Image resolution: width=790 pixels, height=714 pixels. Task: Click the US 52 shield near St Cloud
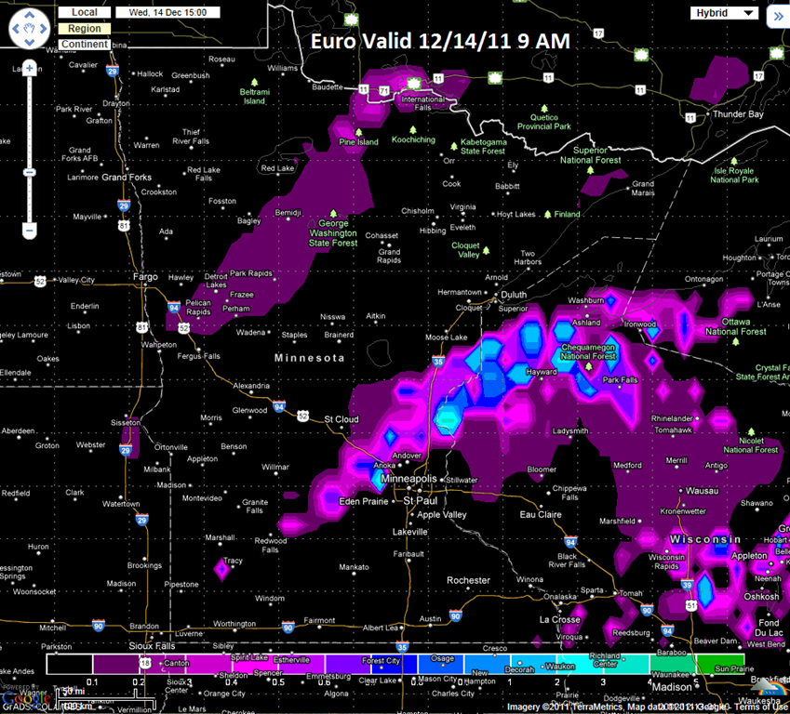click(302, 416)
